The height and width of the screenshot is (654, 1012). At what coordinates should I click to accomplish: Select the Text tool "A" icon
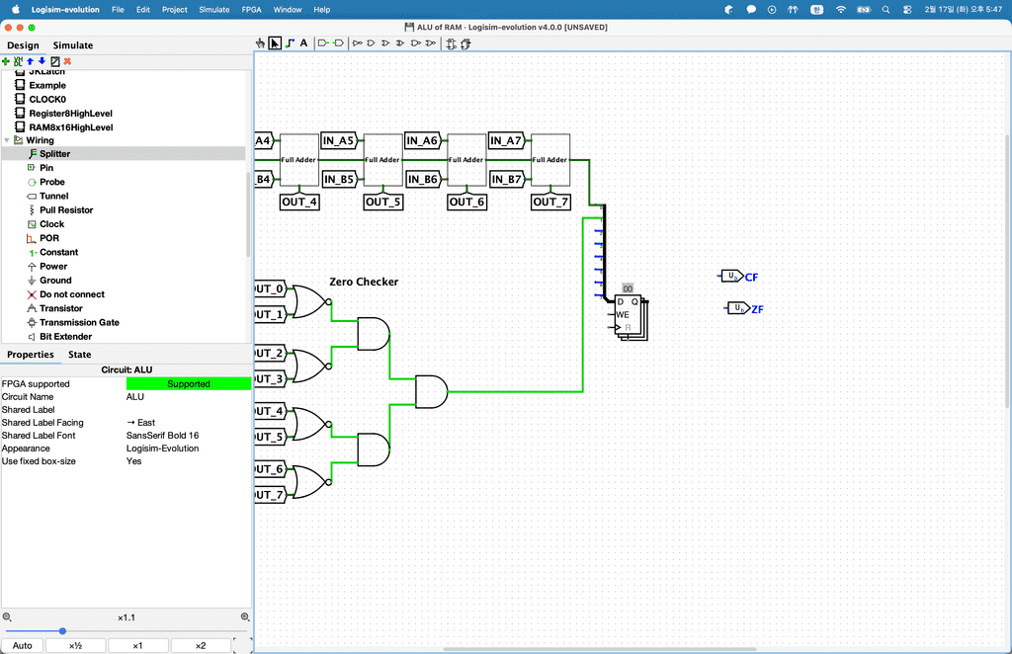tap(303, 43)
